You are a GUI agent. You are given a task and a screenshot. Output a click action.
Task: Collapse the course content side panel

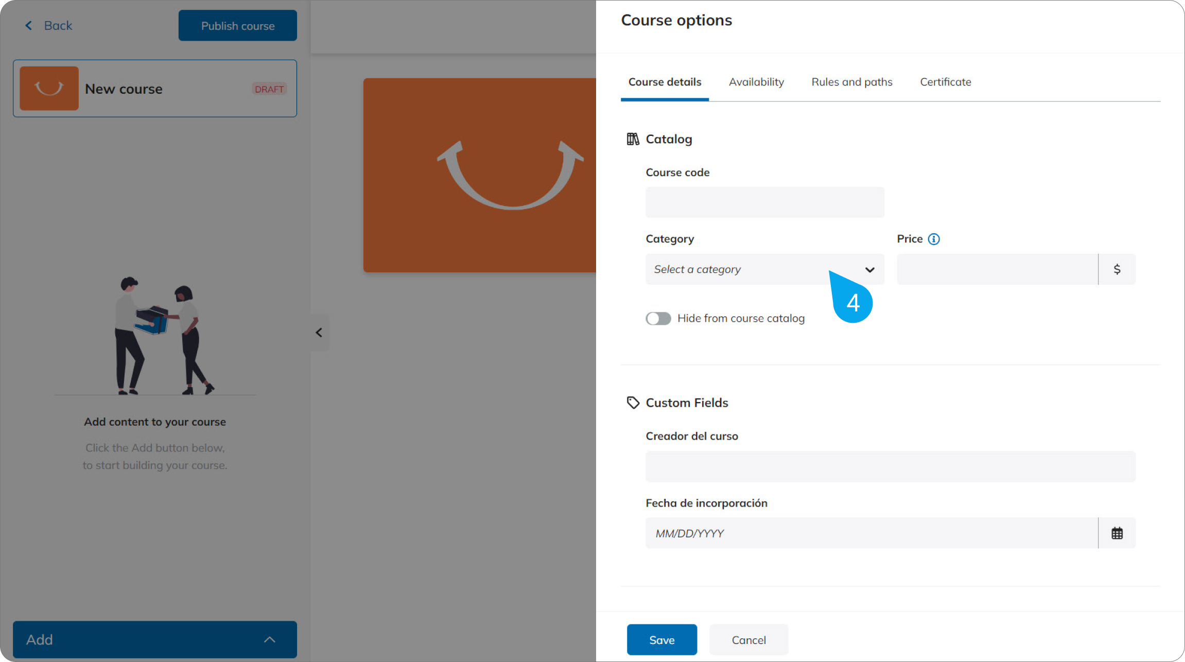(x=319, y=333)
